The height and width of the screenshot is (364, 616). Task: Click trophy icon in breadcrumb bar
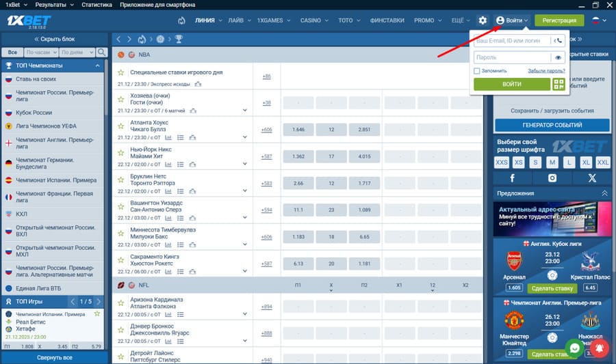(179, 39)
